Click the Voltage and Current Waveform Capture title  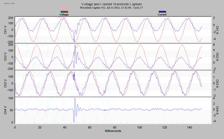pos(111,4)
